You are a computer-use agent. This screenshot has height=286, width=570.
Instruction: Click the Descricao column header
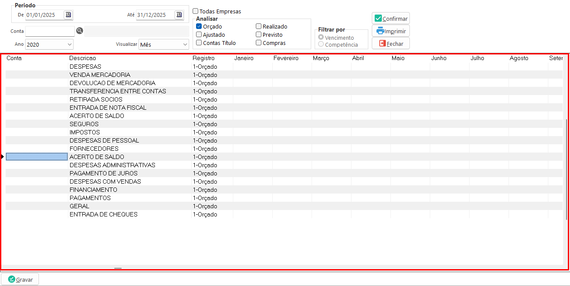83,58
